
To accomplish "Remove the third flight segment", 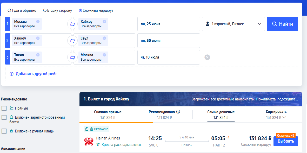I will (x=207, y=57).
